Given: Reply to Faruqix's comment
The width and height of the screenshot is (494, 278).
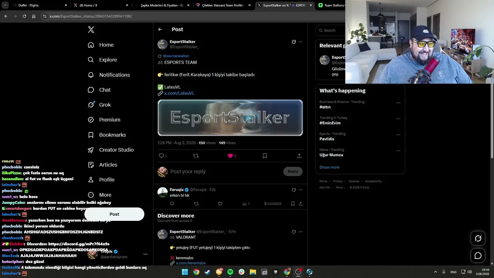Looking at the screenshot, I should (x=172, y=203).
